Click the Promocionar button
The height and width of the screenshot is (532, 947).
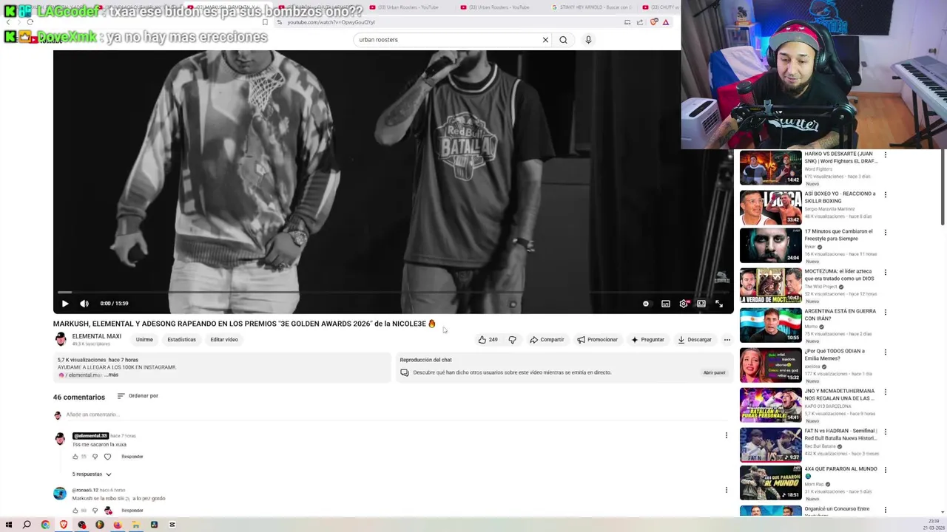pos(598,340)
